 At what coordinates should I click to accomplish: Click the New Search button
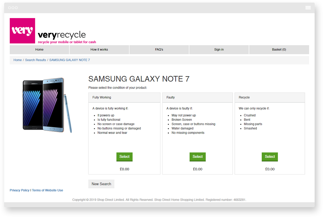(101, 184)
